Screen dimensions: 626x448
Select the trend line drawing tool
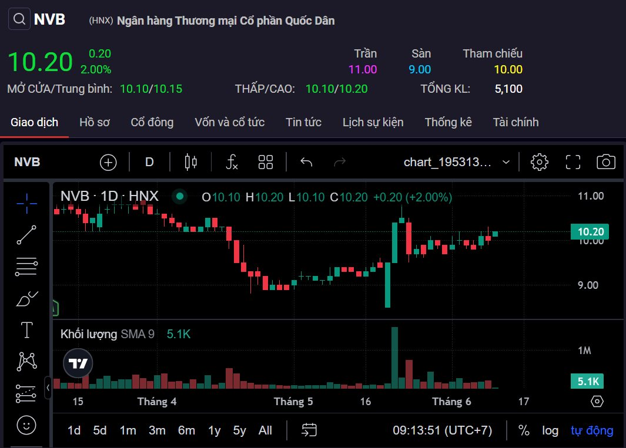point(26,234)
